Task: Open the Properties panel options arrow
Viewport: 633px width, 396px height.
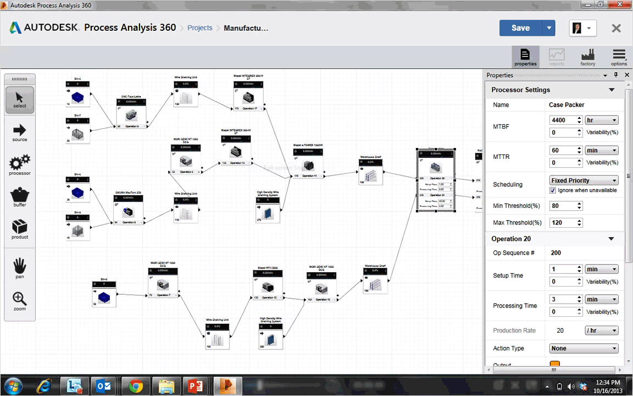Action: click(x=605, y=75)
